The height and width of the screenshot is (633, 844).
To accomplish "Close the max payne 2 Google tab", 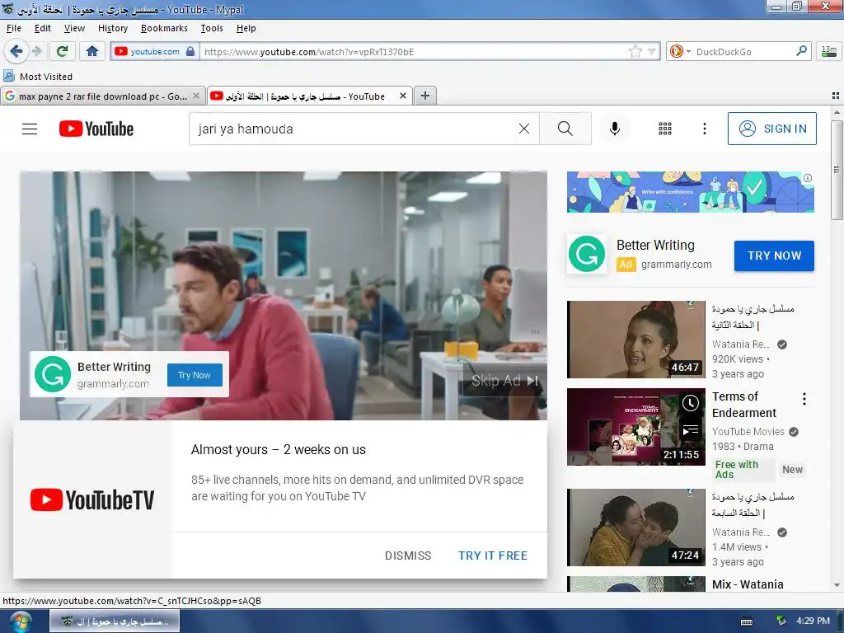I will point(196,96).
